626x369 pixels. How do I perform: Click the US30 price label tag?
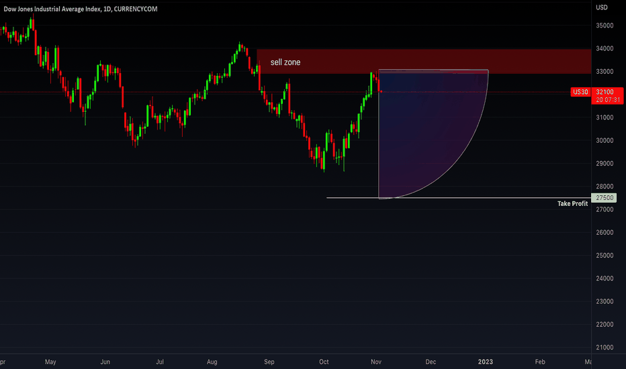(x=580, y=92)
